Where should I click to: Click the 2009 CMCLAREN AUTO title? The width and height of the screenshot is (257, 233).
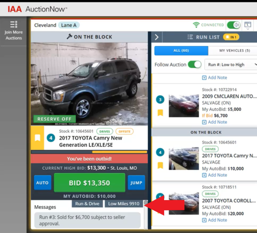229,96
